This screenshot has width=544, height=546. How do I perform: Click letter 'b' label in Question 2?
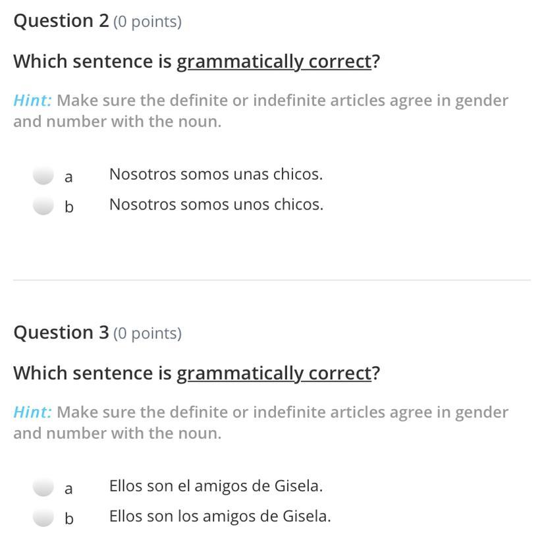69,207
